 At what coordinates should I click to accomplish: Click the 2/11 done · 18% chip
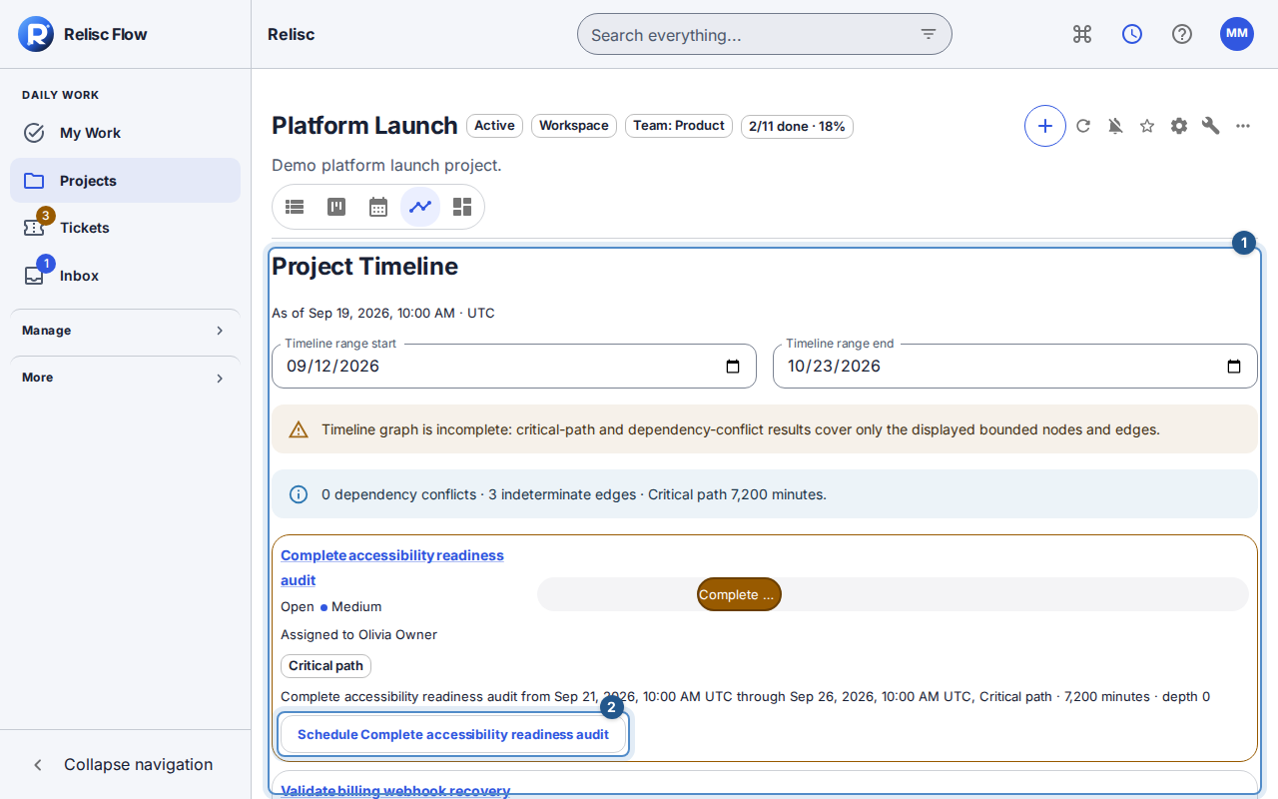[797, 127]
